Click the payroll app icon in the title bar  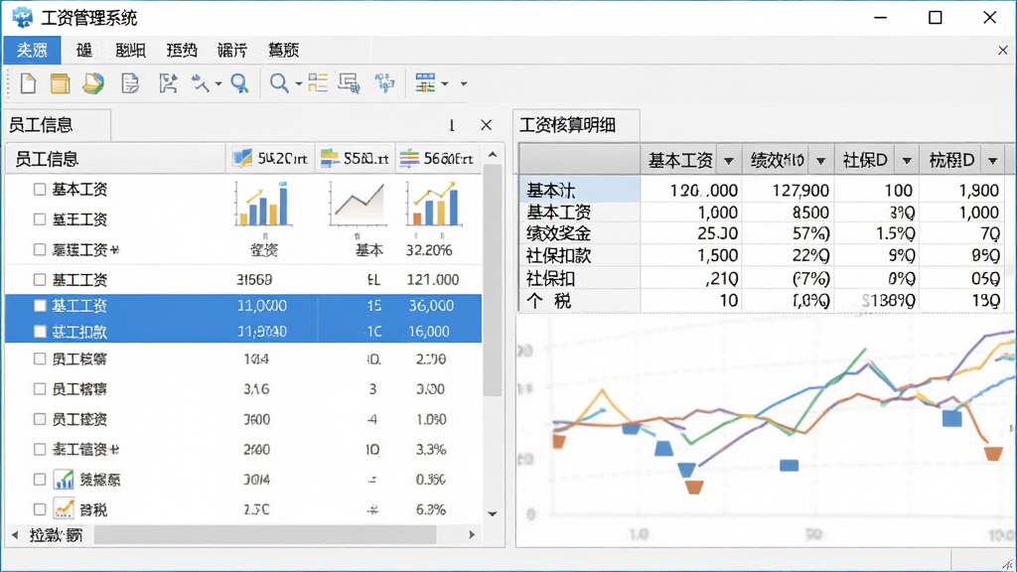pos(23,18)
